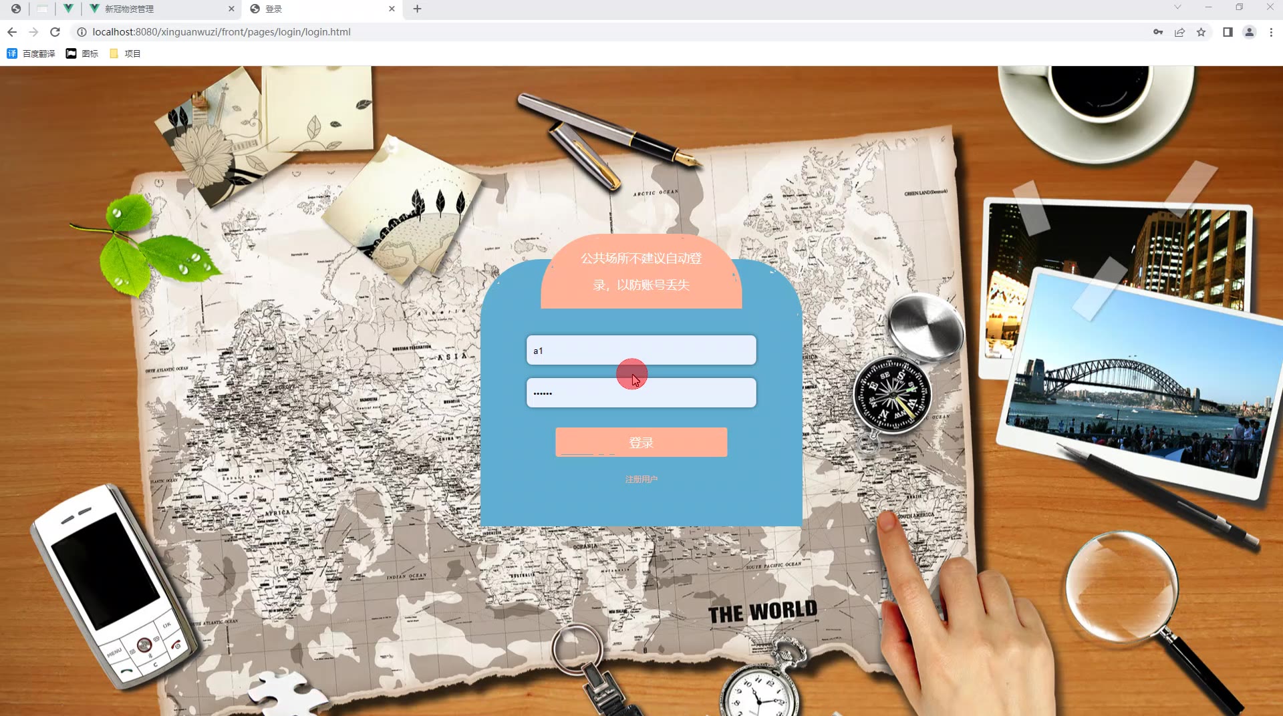This screenshot has height=716, width=1283.
Task: Close the 登录 tab
Action: [x=392, y=9]
